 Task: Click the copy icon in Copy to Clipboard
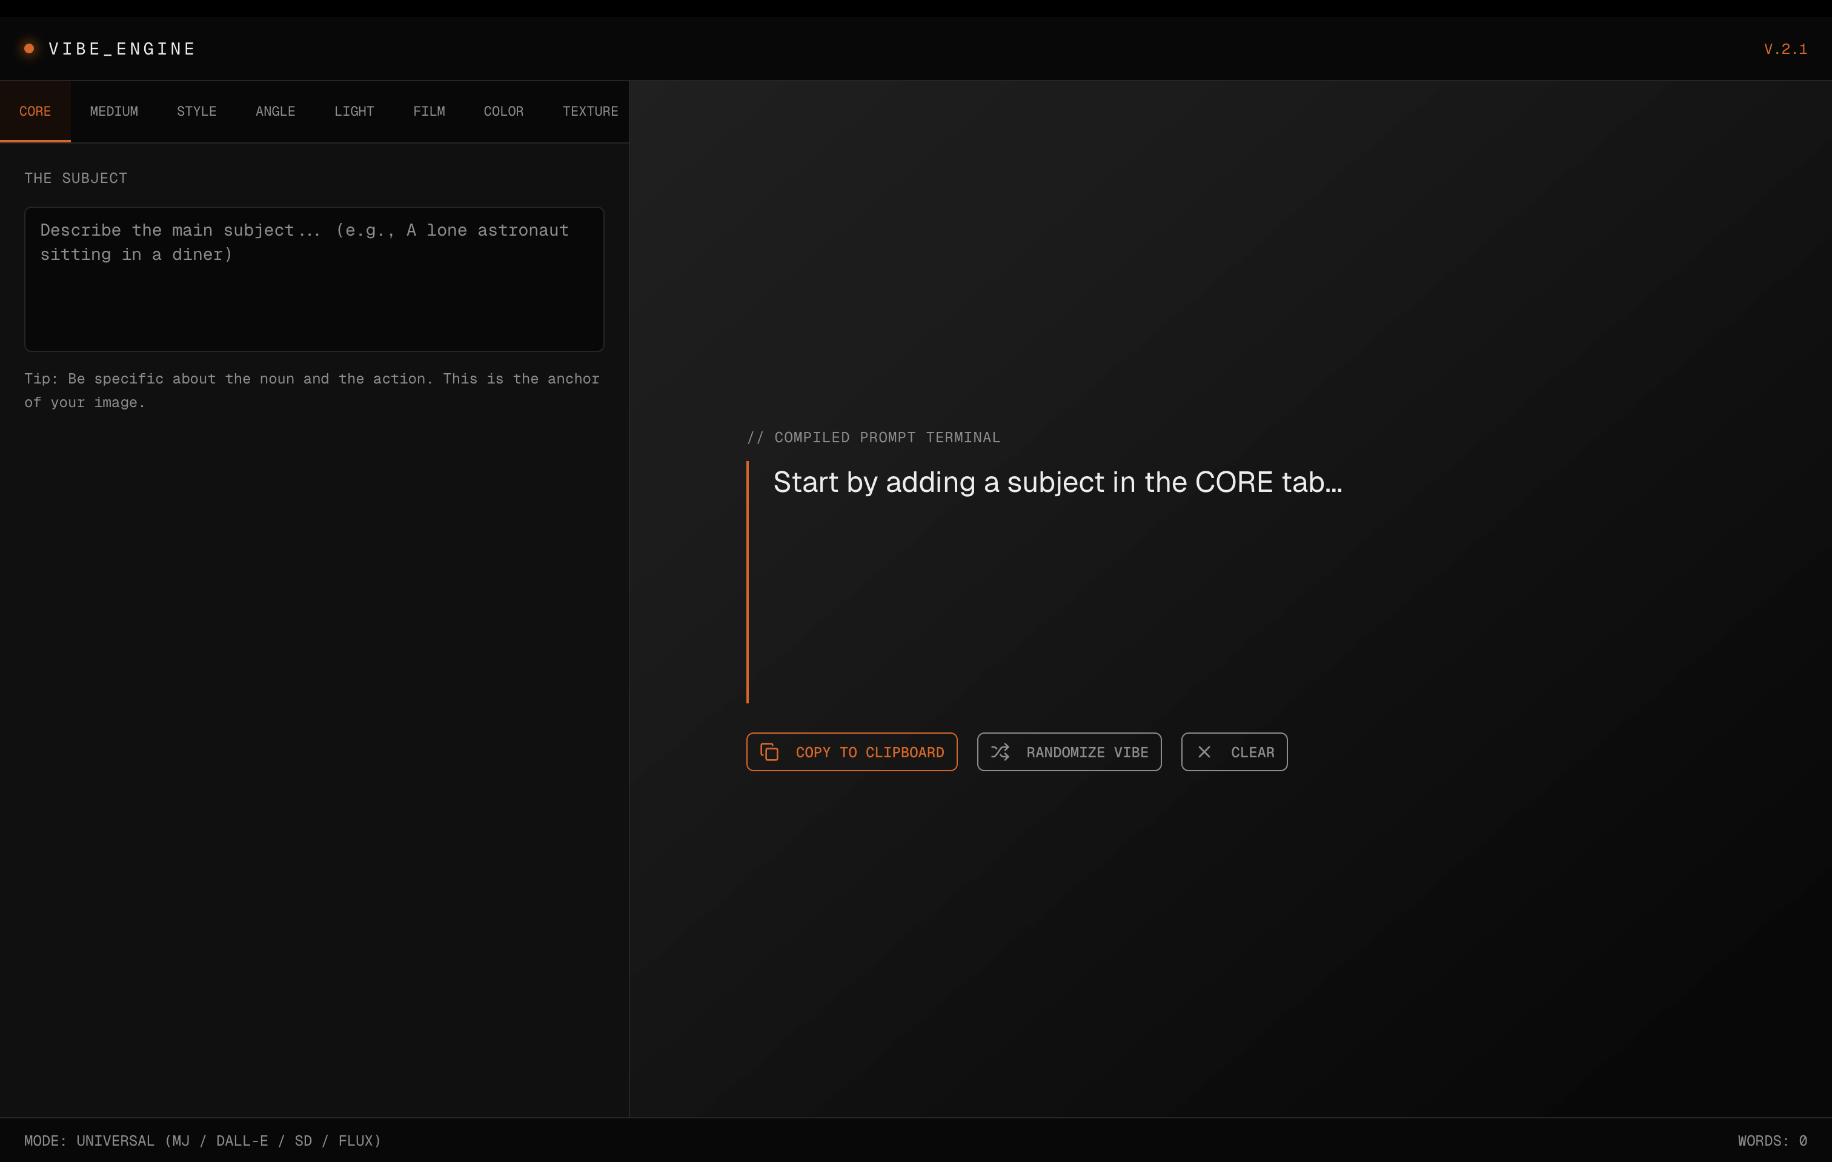(769, 752)
